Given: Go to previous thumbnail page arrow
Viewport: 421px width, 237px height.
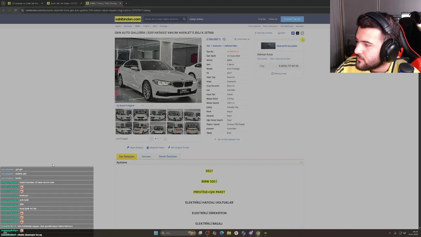Looking at the screenshot, I should coord(151,139).
